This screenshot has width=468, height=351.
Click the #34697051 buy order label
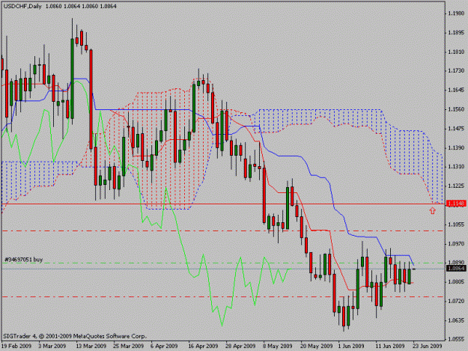(x=23, y=260)
